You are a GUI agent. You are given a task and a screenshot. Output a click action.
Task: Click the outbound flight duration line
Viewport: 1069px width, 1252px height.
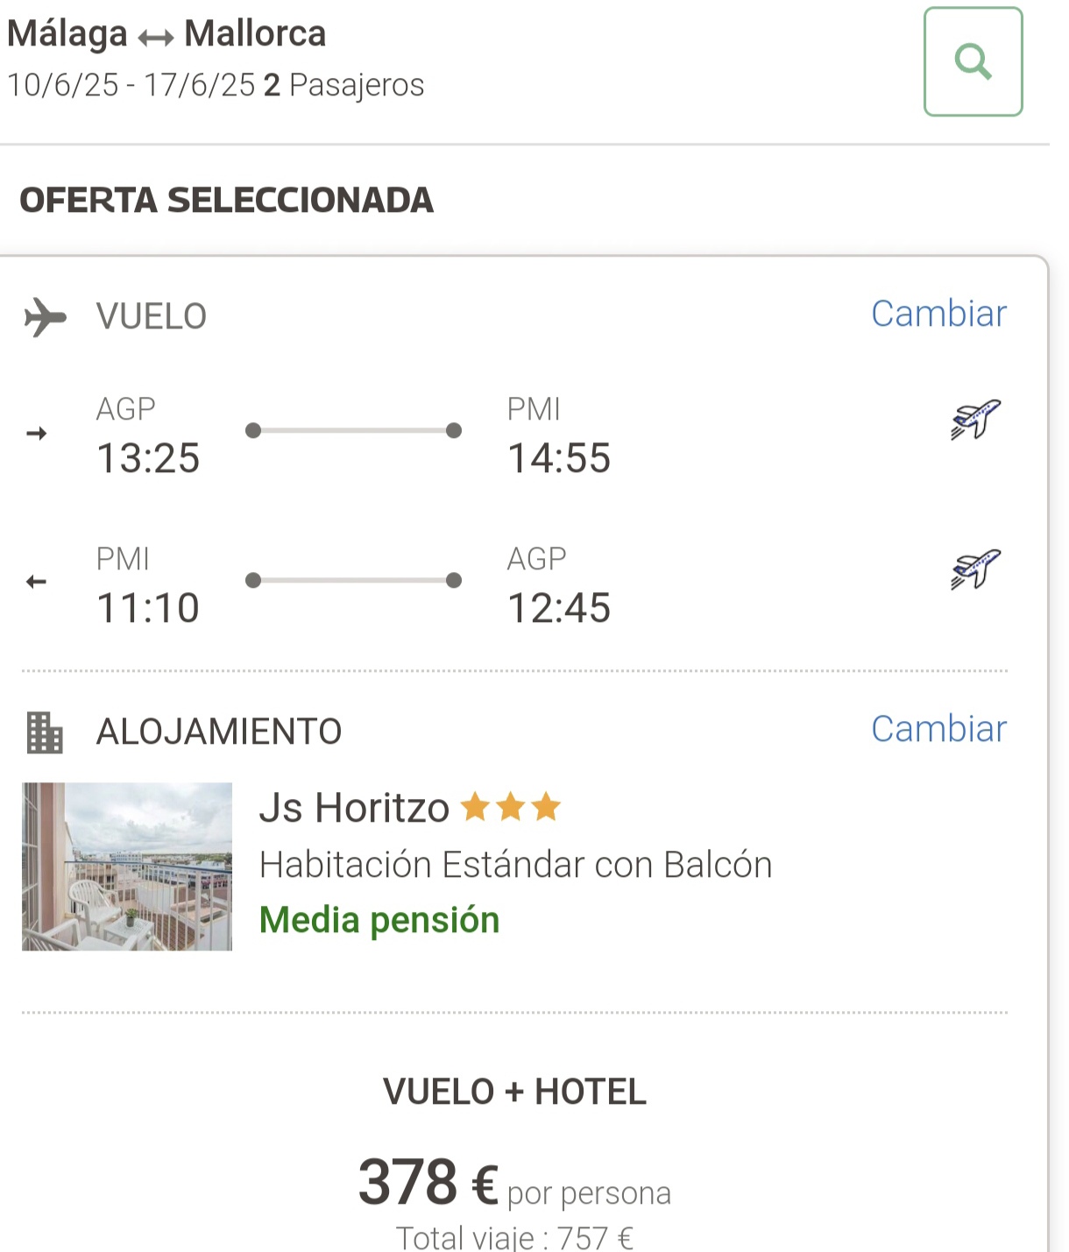(353, 430)
